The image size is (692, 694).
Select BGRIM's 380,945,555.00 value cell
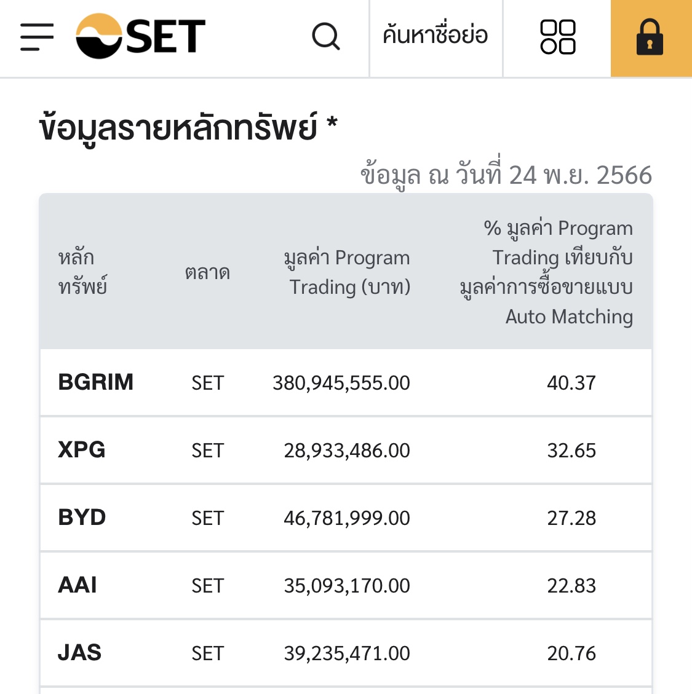pyautogui.click(x=341, y=383)
